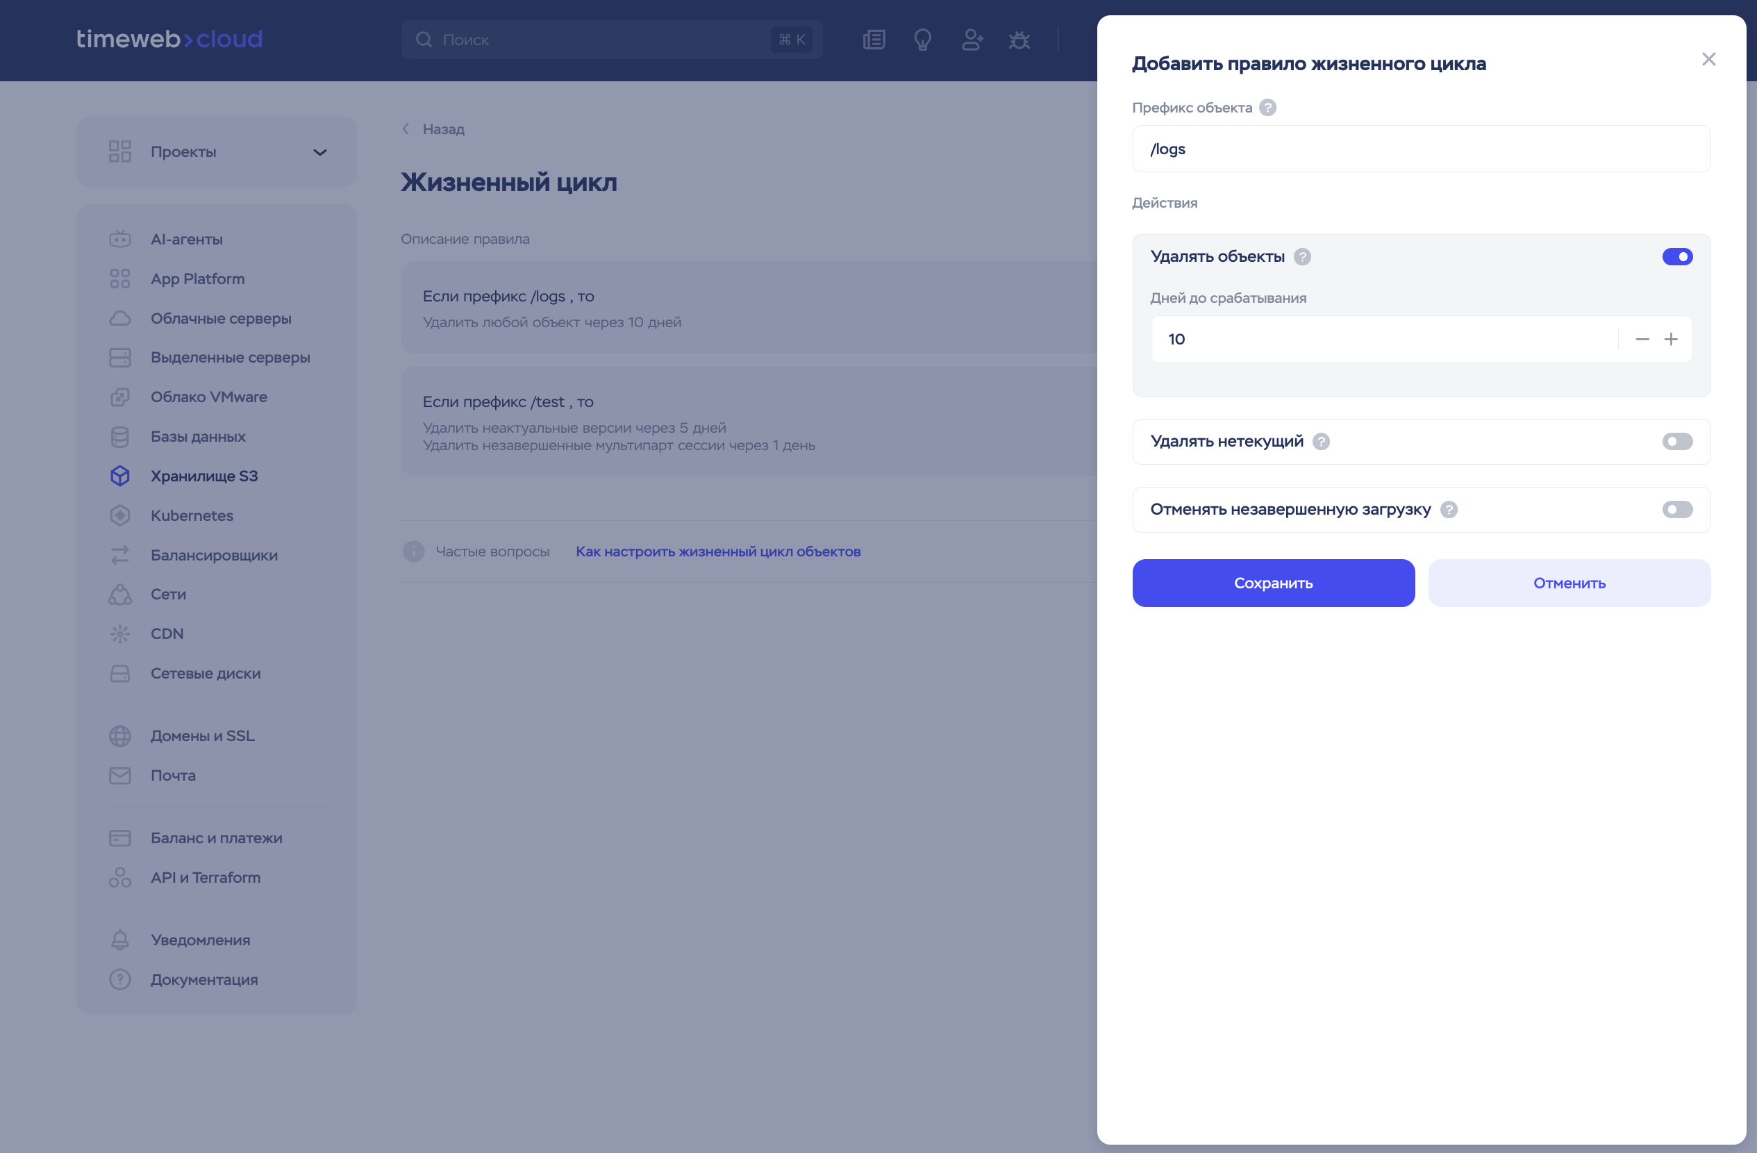Click the bug report icon

[1019, 40]
